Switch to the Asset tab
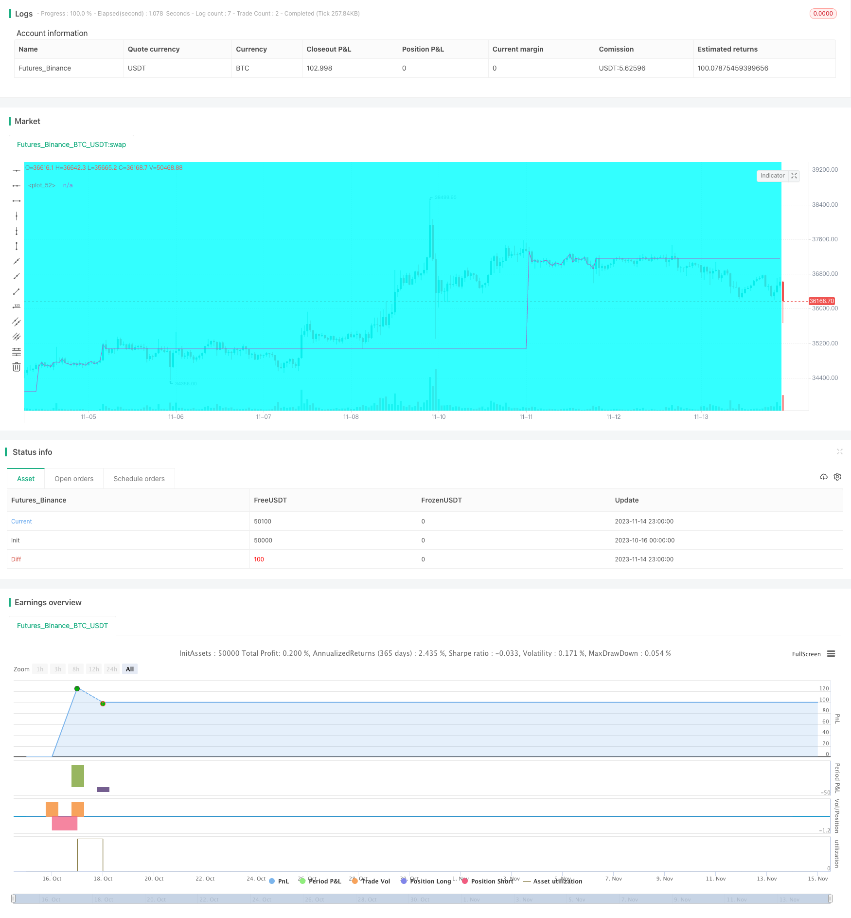 [26, 479]
